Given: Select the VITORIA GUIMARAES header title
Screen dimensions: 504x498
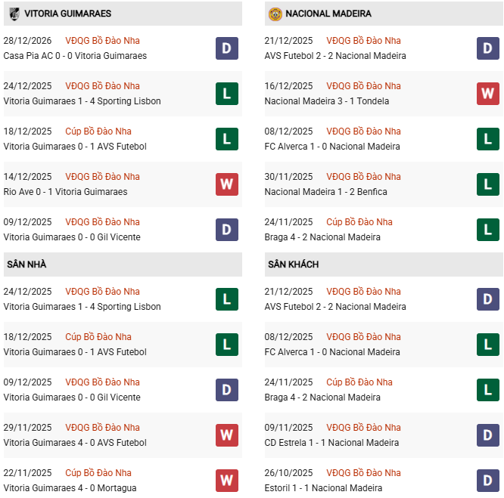Looking at the screenshot, I should 67,14.
